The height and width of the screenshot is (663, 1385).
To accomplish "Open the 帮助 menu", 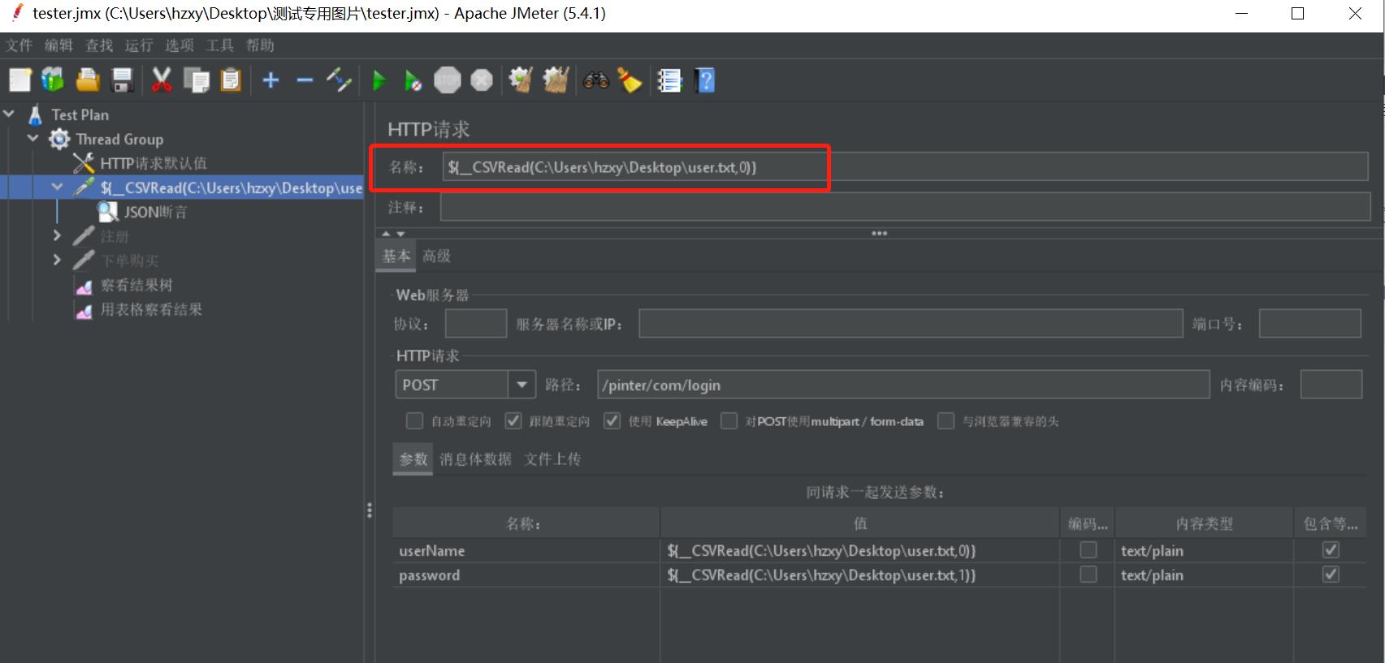I will [260, 45].
